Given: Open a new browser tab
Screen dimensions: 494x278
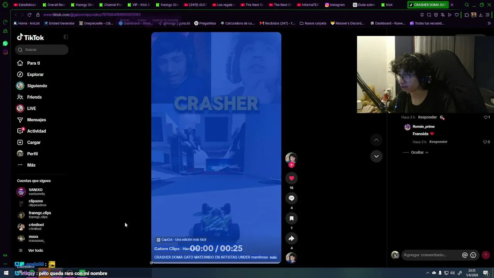Looking at the screenshot, I should click(x=452, y=5).
